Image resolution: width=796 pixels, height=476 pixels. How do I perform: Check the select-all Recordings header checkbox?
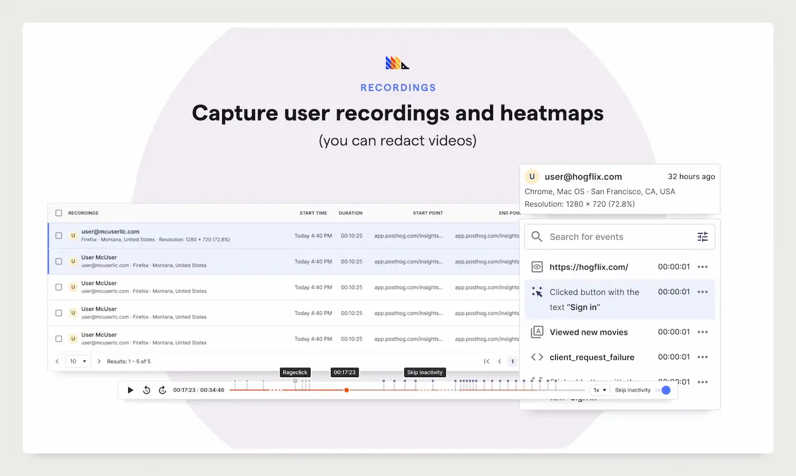[59, 213]
